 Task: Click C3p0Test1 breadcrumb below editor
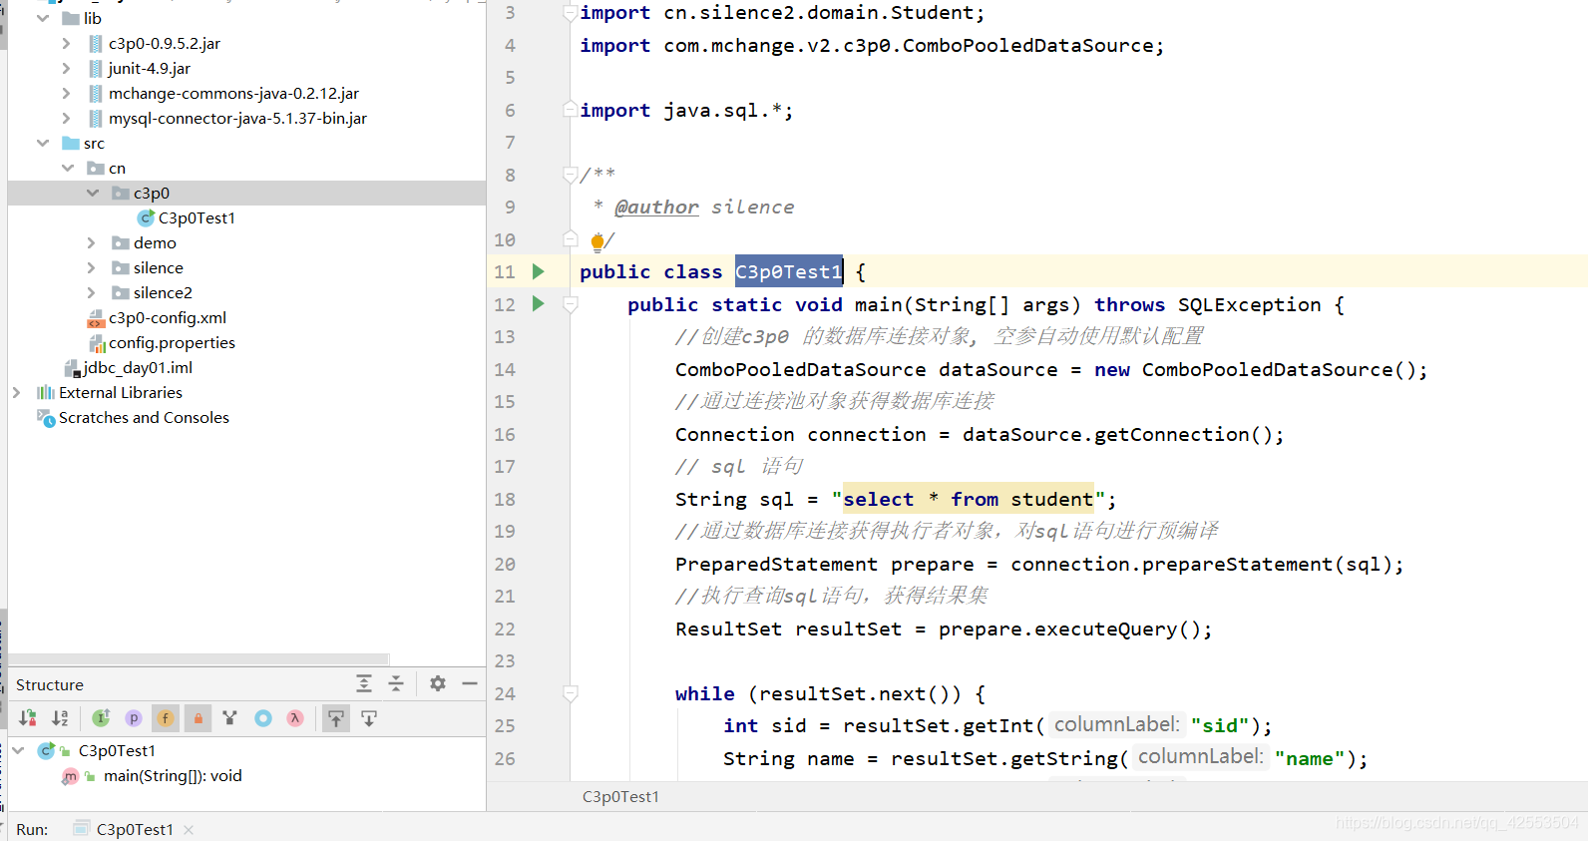[x=620, y=796]
